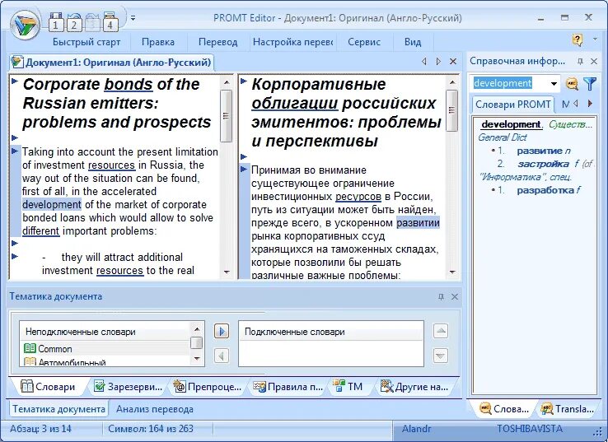Click the development search input field

(509, 83)
